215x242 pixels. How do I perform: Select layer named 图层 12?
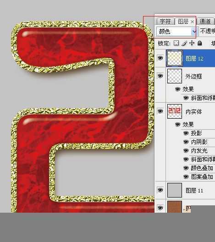point(194,59)
